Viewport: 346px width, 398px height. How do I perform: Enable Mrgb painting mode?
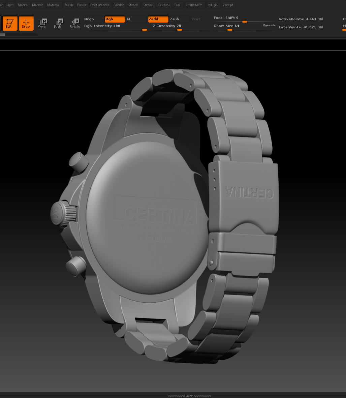click(x=93, y=19)
